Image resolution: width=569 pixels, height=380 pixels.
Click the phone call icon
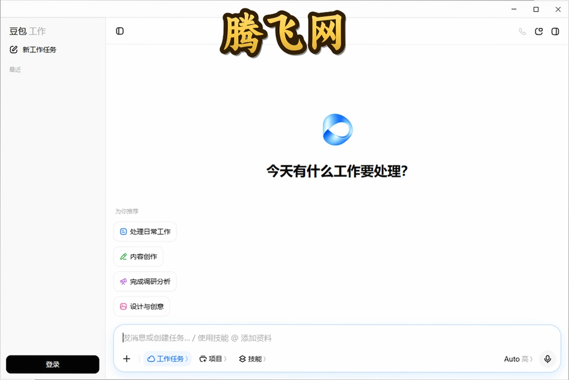pos(522,31)
